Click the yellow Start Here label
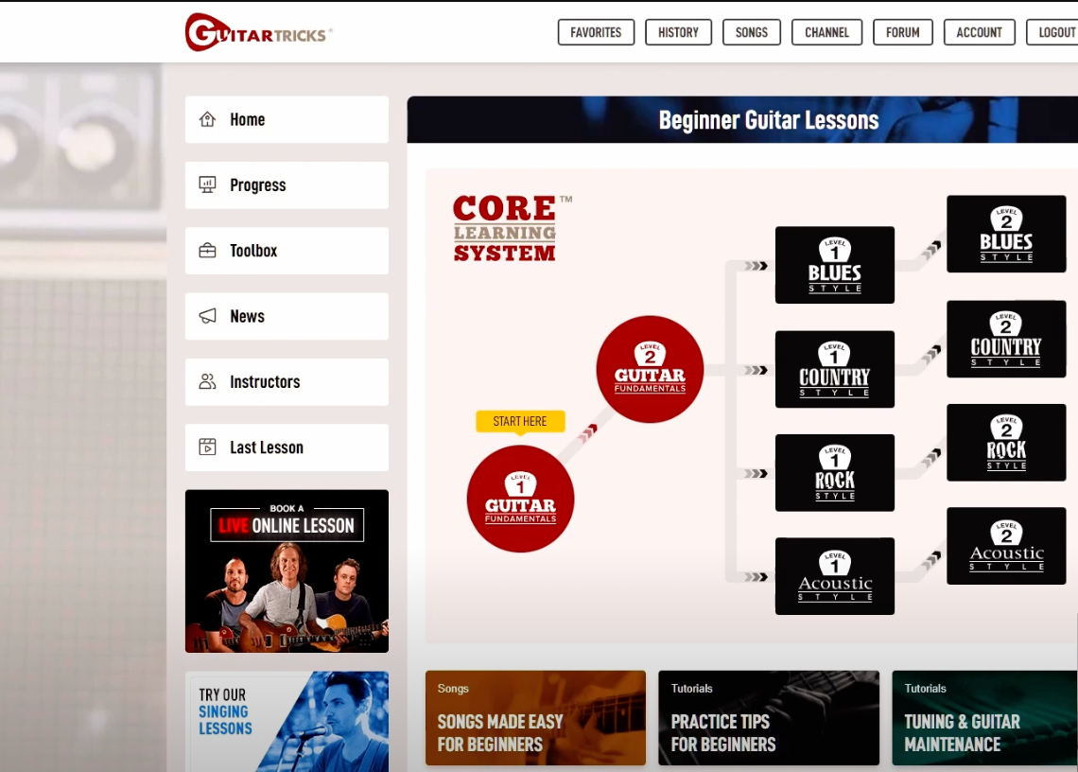1078x772 pixels. coord(520,421)
